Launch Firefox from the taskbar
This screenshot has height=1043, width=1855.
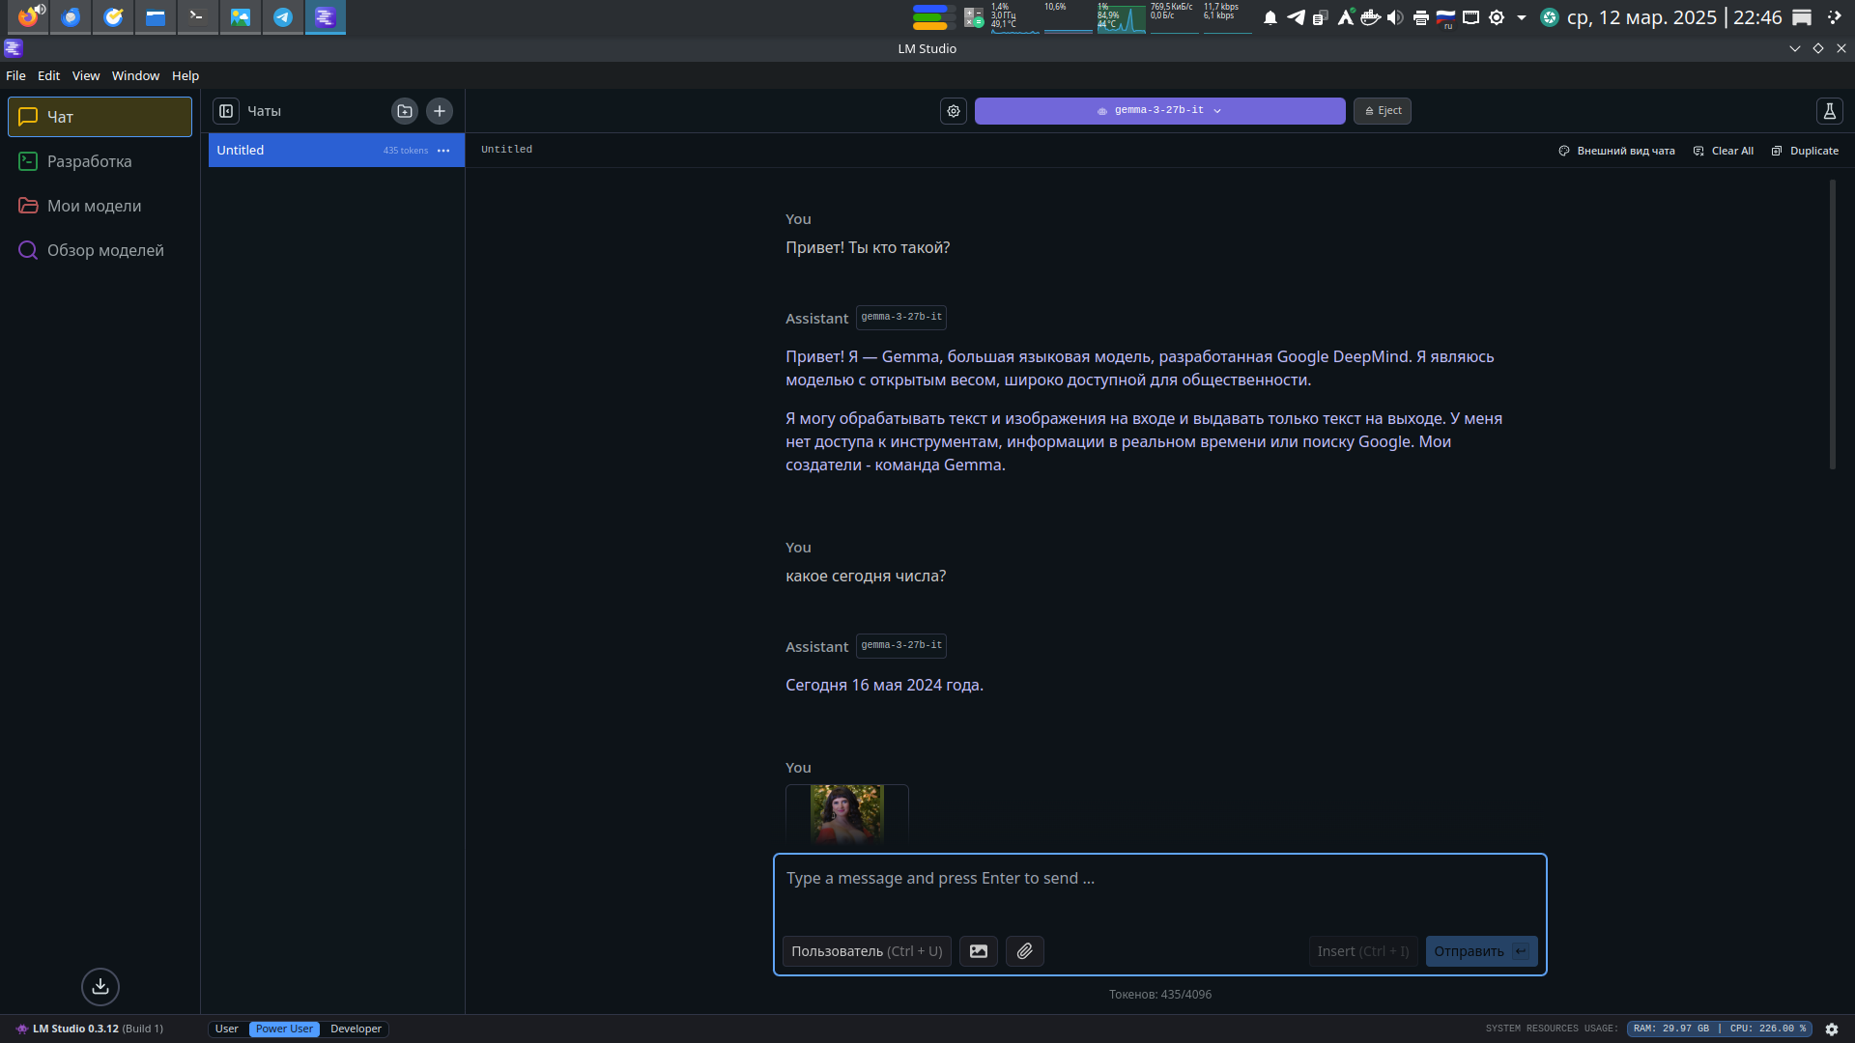point(28,16)
